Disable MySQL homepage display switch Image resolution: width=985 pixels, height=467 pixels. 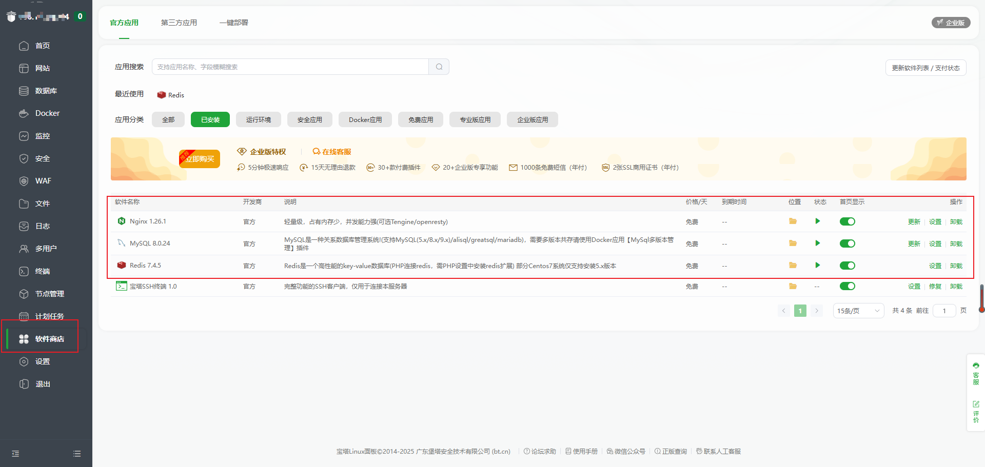(x=847, y=243)
